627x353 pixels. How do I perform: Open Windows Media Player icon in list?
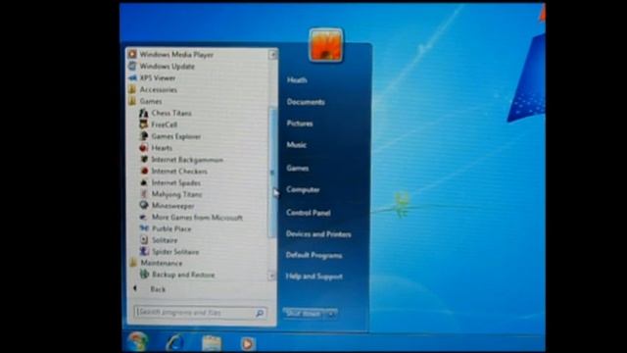(x=132, y=54)
